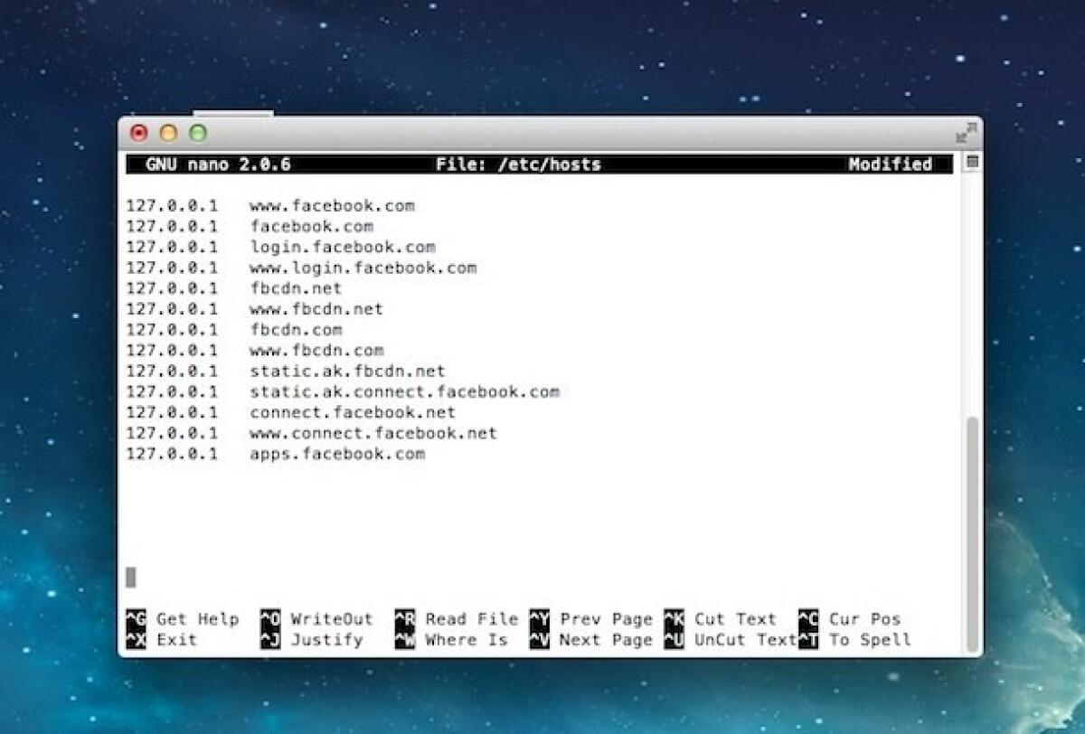Click the WriteOut shortcut to save hosts file
Image resolution: width=1085 pixels, height=734 pixels.
[x=331, y=619]
